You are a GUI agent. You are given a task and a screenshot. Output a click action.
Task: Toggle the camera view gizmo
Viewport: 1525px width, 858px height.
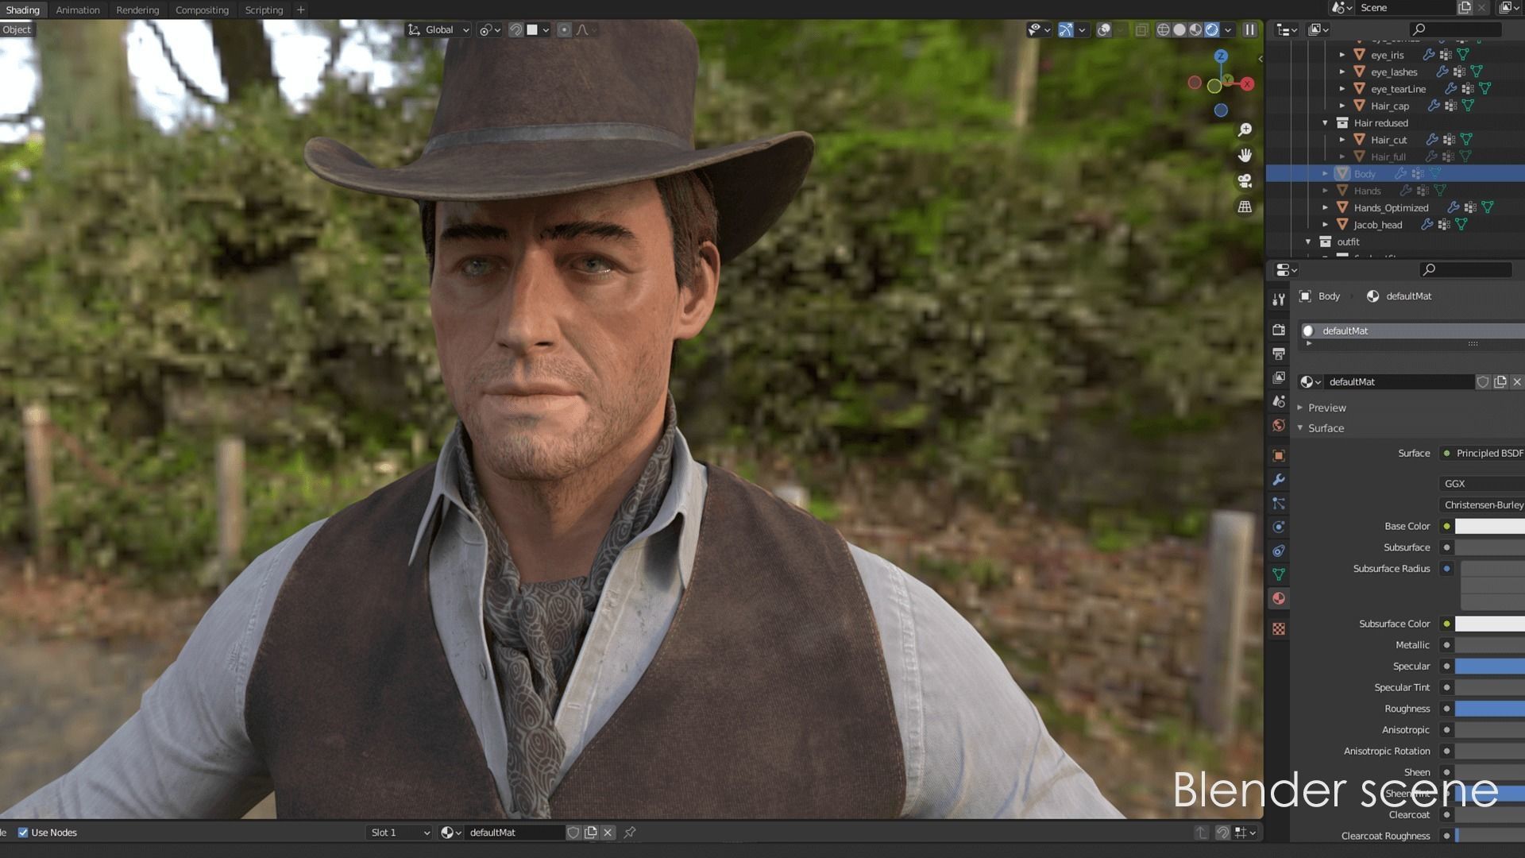pyautogui.click(x=1245, y=181)
